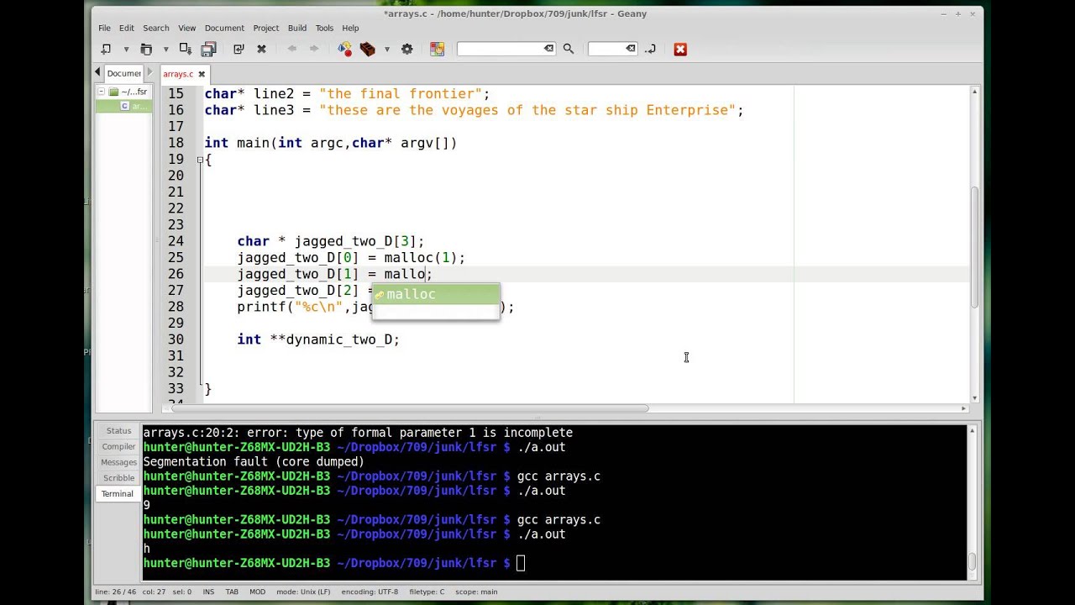Click the Segmentation fault line in terminal
Viewport: 1075px width, 605px height.
coord(254,462)
